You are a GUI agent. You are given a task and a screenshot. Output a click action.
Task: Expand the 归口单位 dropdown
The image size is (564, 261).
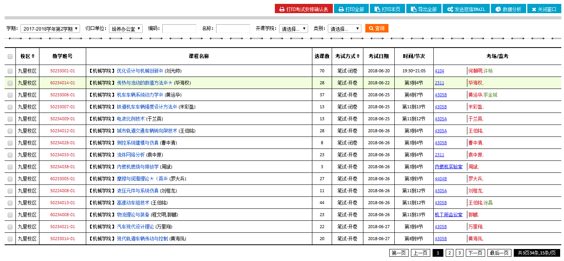click(x=126, y=29)
